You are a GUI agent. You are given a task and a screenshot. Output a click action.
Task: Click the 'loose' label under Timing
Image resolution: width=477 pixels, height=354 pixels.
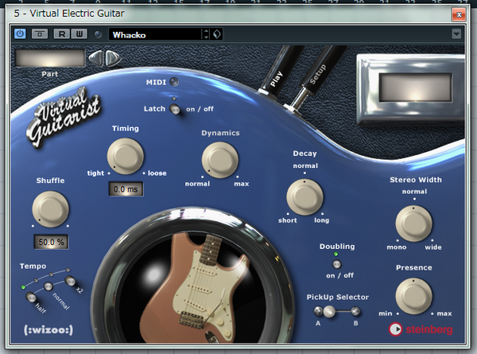pos(157,173)
